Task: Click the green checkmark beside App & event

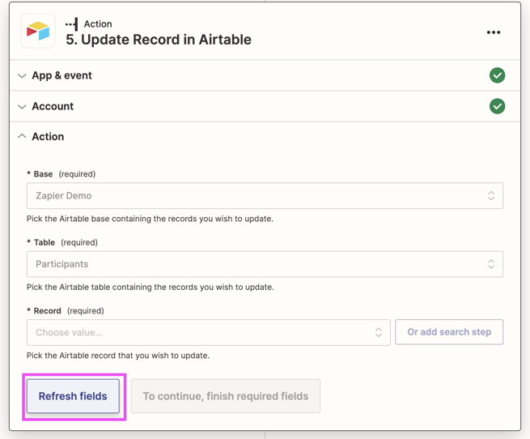Action: coord(497,75)
